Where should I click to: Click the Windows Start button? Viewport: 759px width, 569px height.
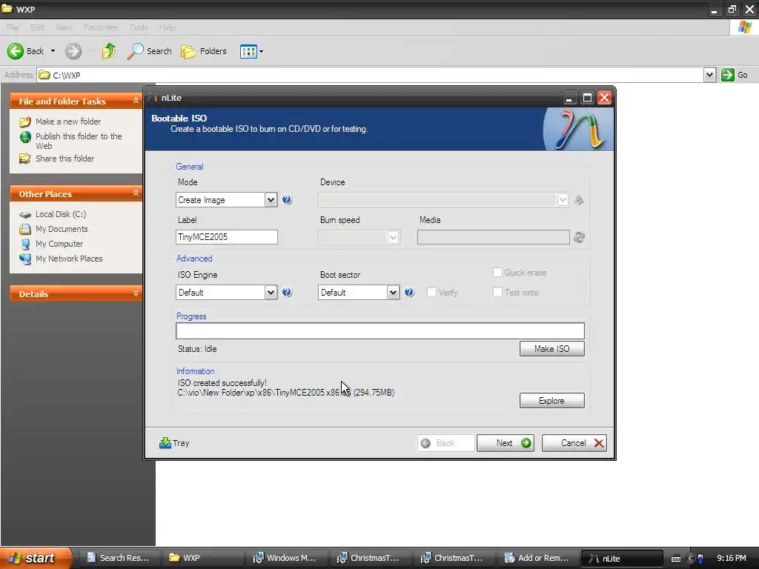[36, 558]
